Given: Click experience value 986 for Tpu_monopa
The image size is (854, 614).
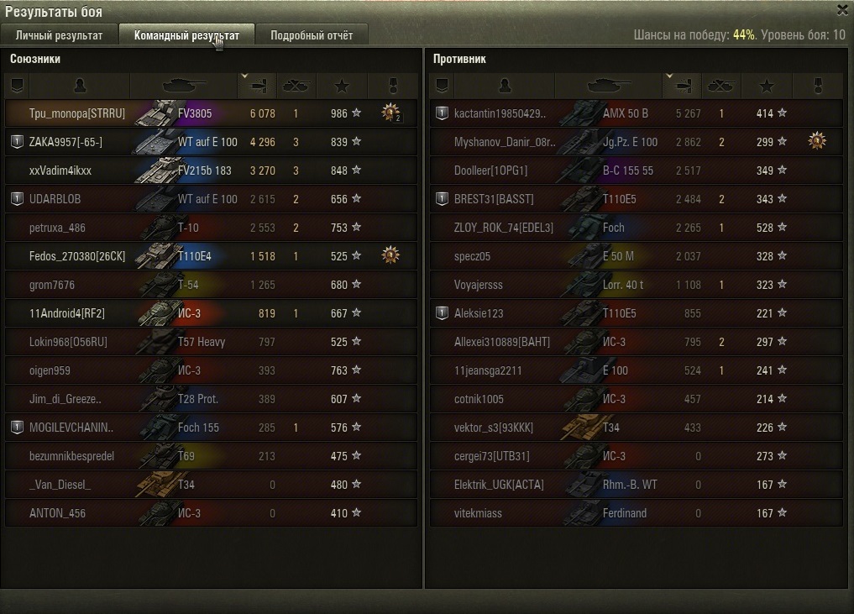Looking at the screenshot, I should coord(338,113).
